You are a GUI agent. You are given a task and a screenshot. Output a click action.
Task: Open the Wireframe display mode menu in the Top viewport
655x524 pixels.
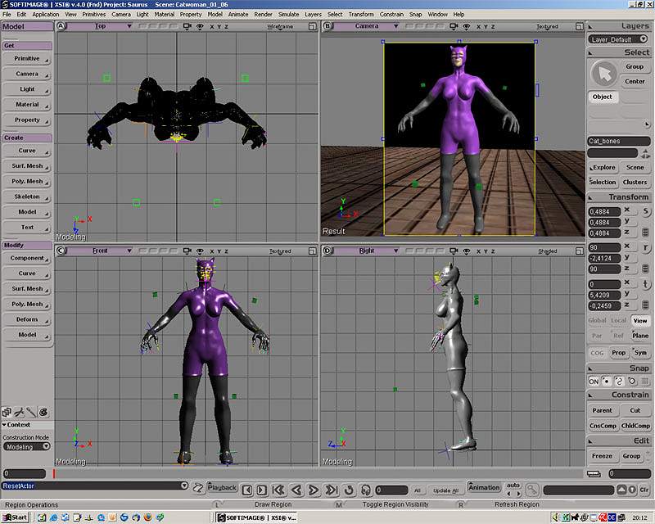click(279, 26)
